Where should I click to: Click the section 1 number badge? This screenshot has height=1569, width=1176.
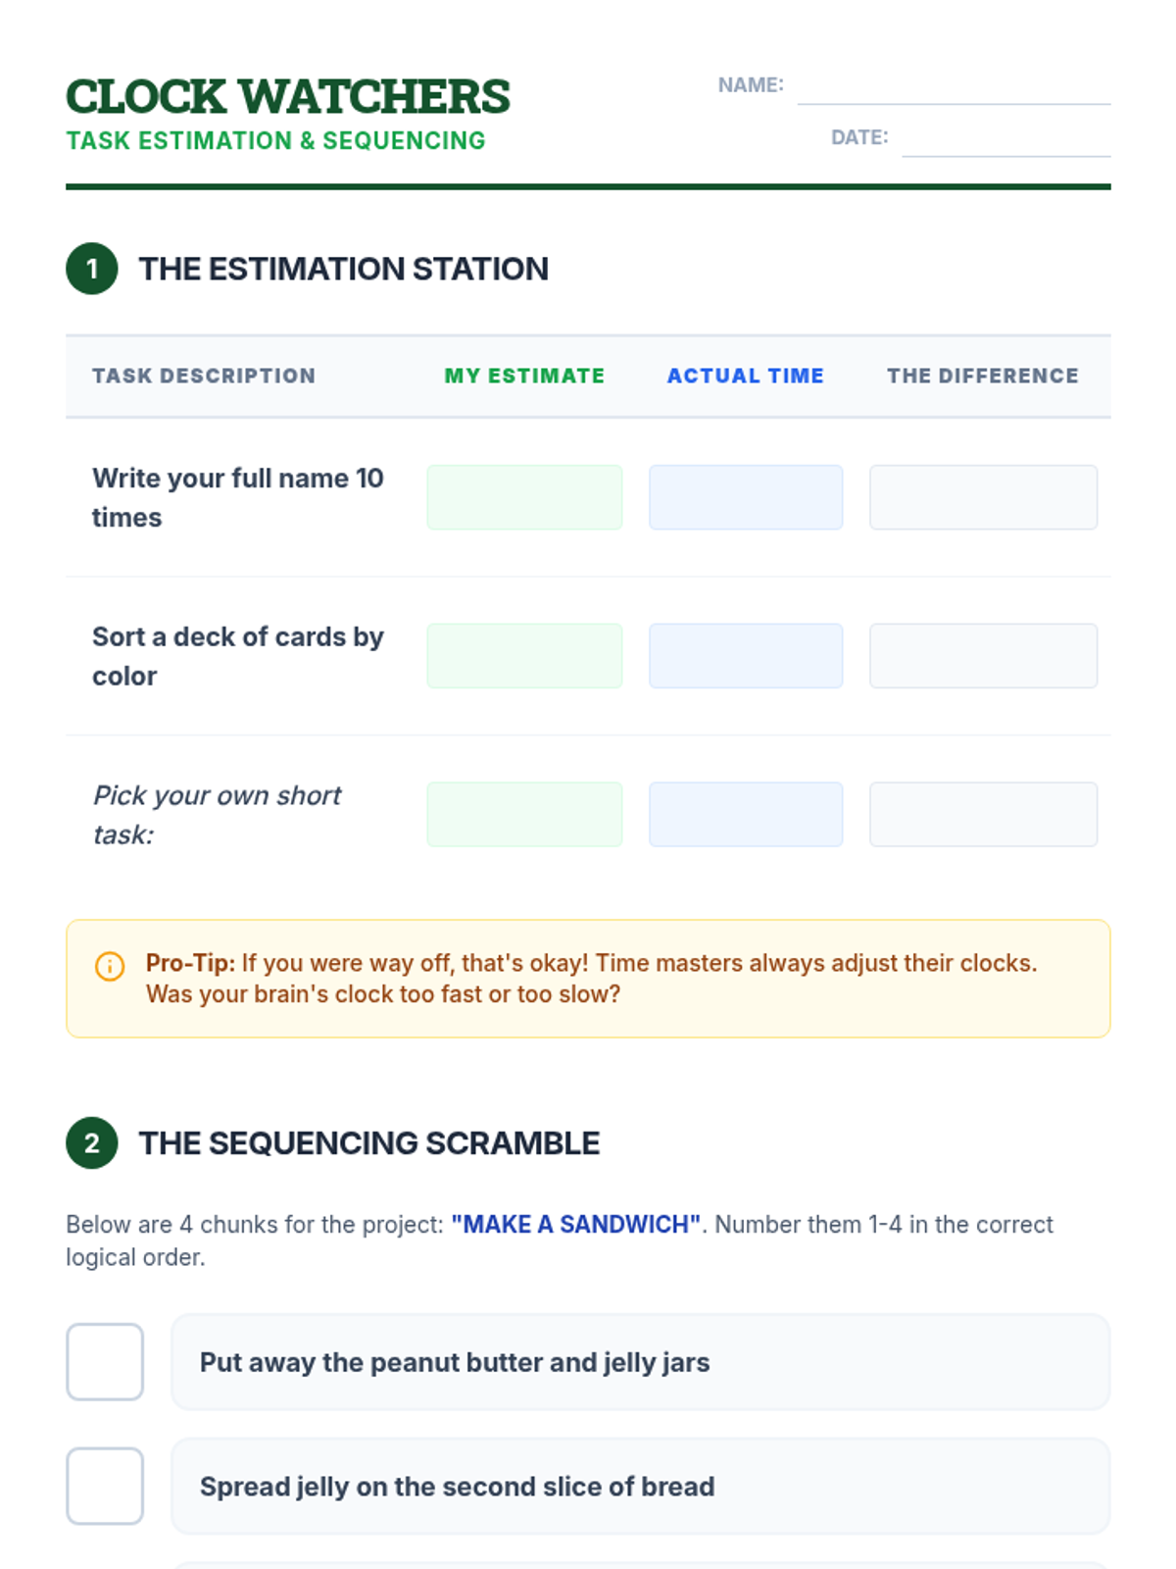[x=92, y=269]
